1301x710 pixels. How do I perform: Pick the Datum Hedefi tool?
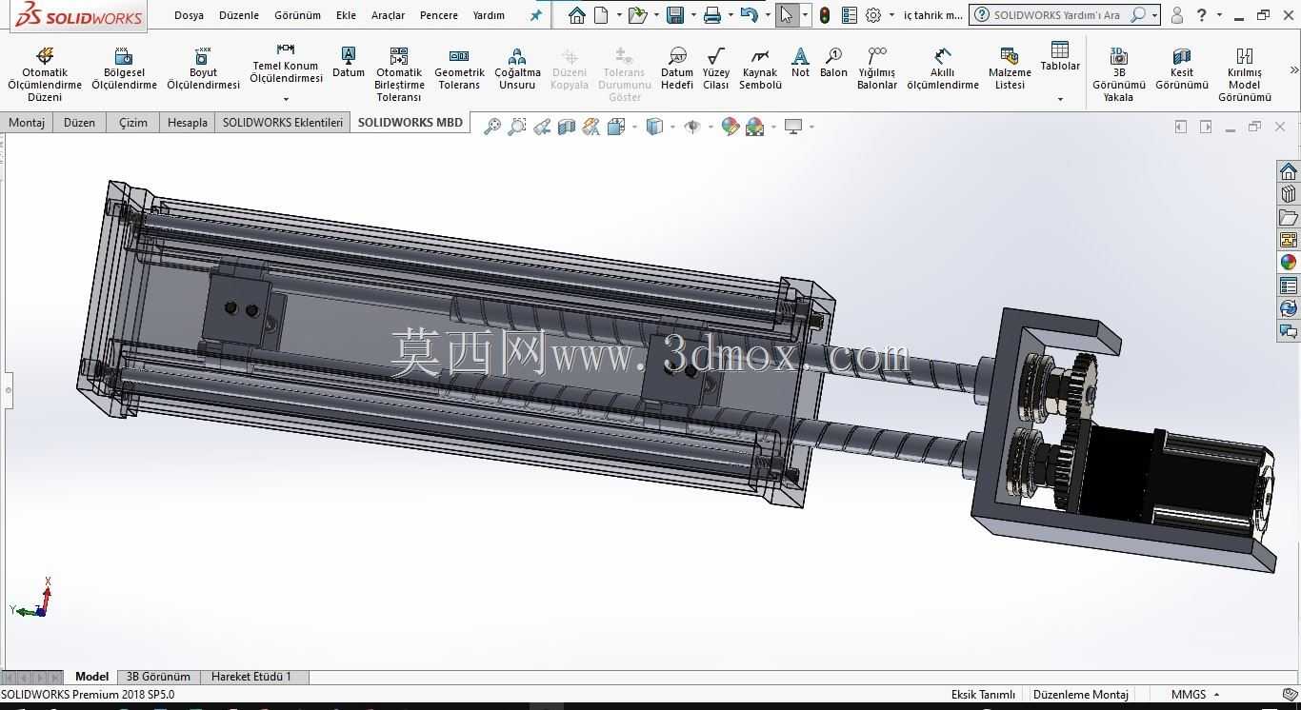click(x=677, y=69)
